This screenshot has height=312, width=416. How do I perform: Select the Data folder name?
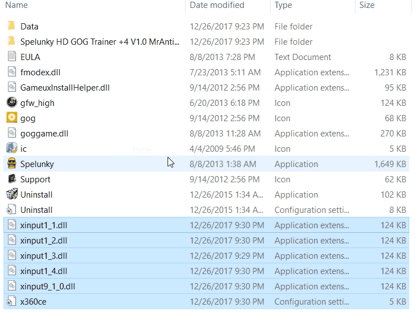(29, 27)
